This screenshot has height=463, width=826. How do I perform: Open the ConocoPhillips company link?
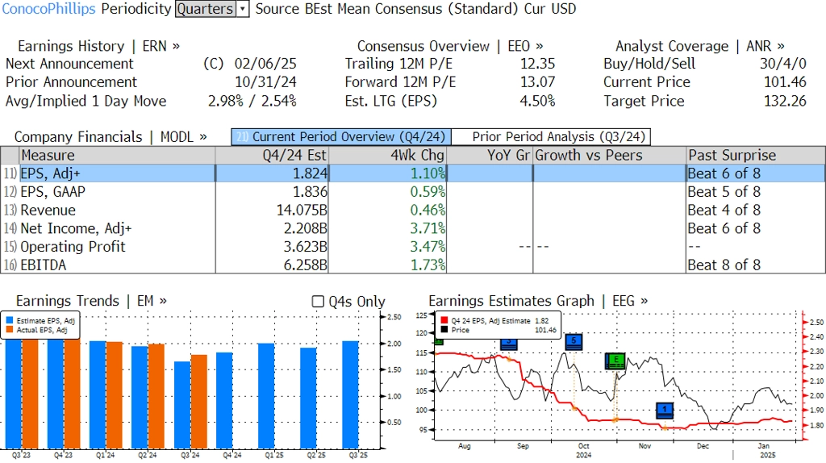pos(48,9)
